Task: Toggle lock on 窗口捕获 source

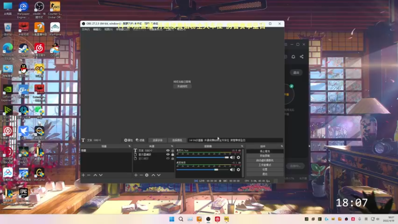Action: [x=173, y=158]
